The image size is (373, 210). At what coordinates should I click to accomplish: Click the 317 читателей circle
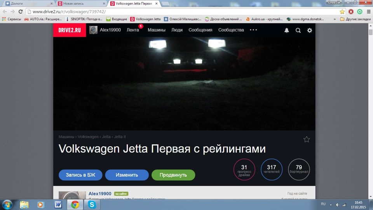pos(272,170)
